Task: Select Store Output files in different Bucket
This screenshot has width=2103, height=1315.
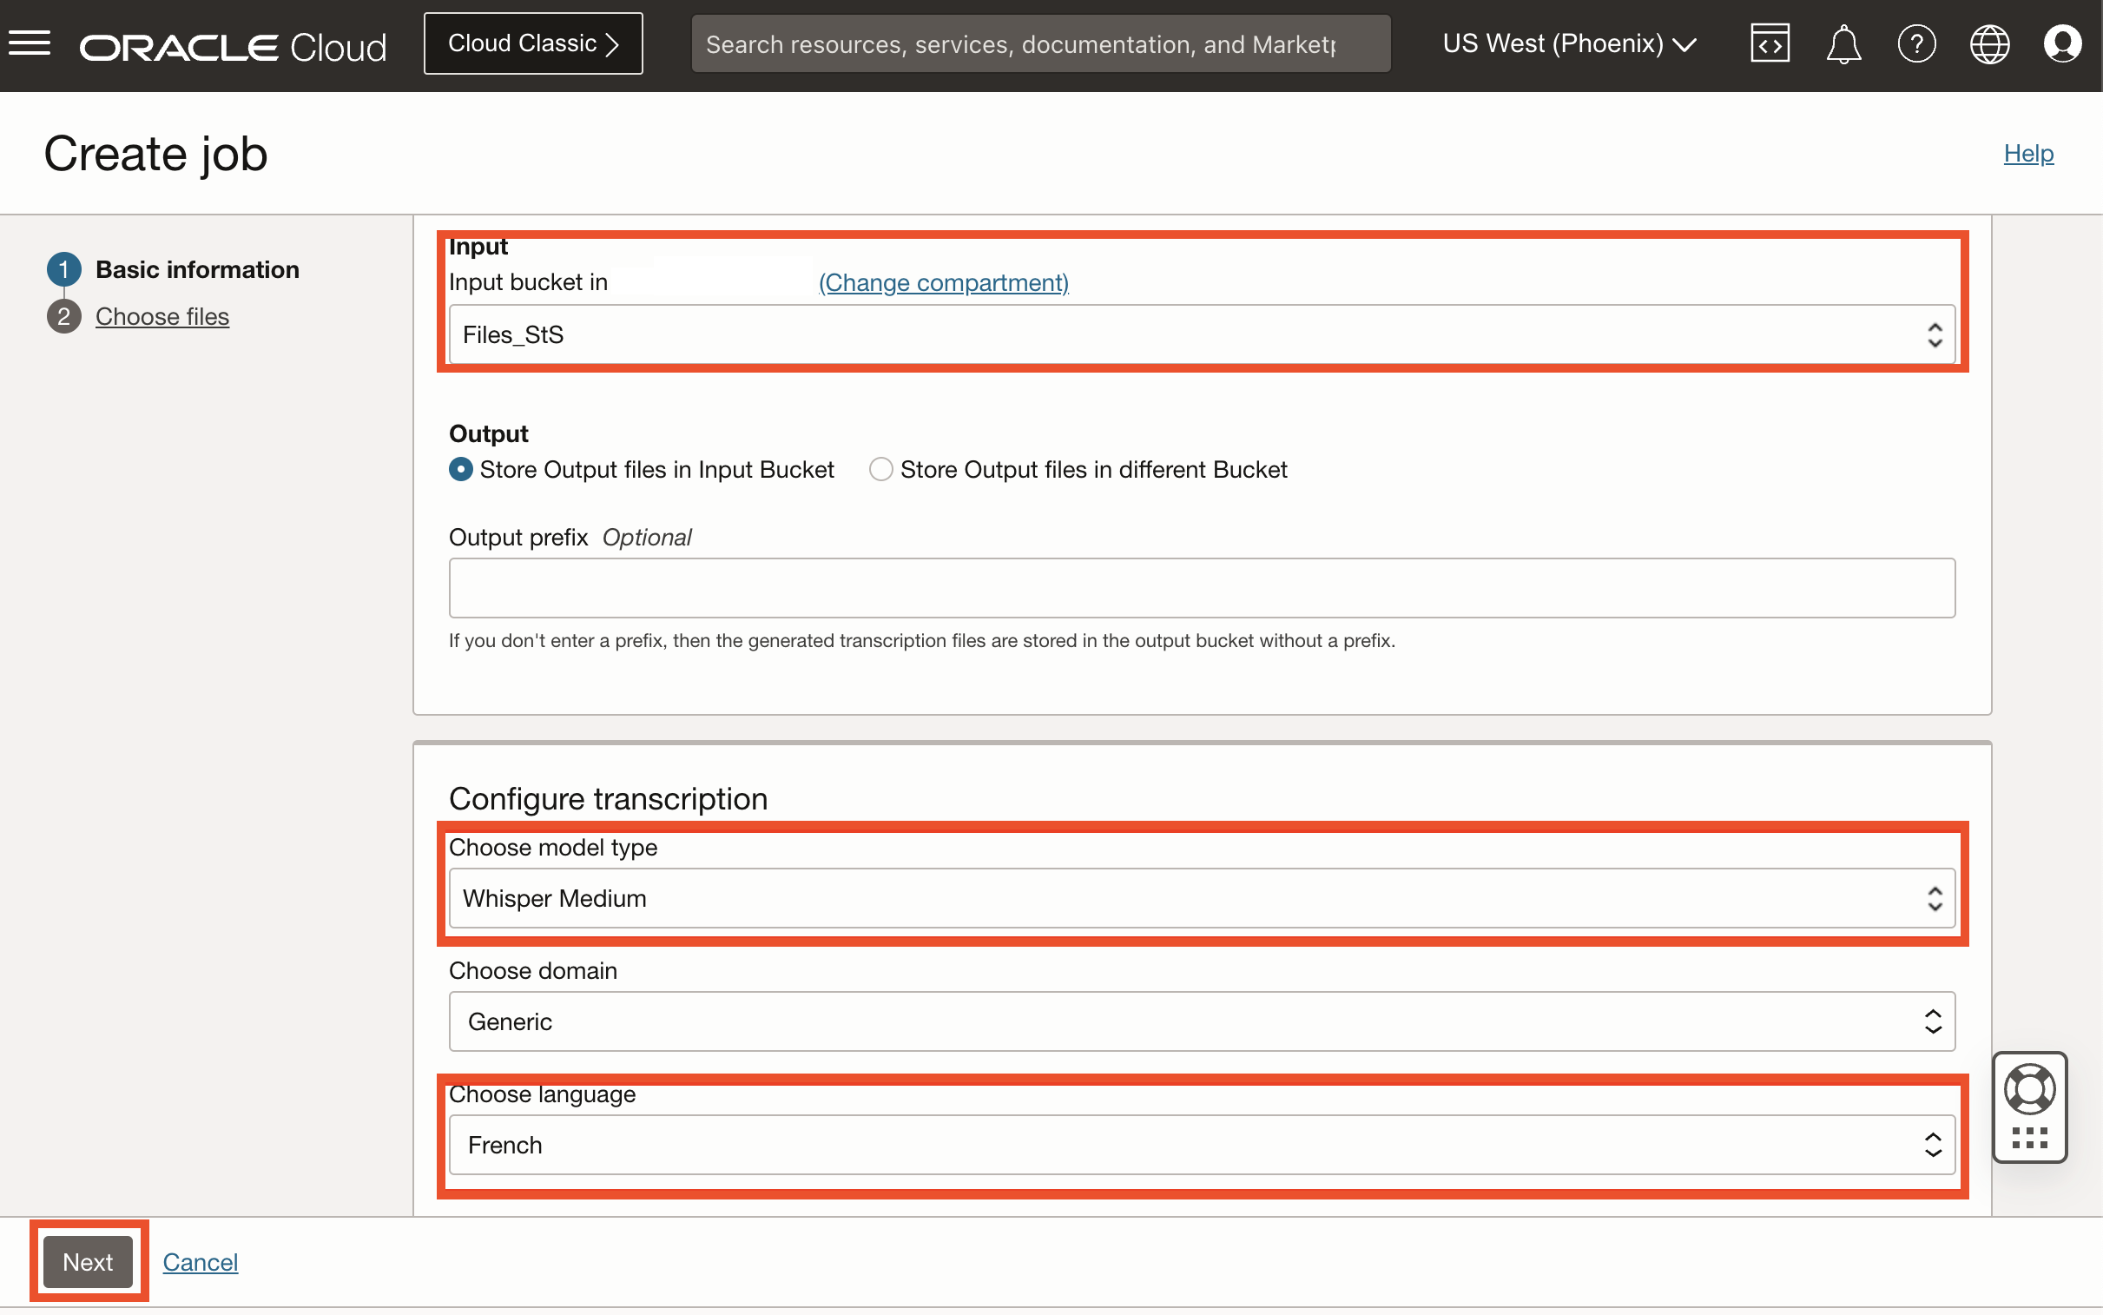Action: tap(880, 470)
